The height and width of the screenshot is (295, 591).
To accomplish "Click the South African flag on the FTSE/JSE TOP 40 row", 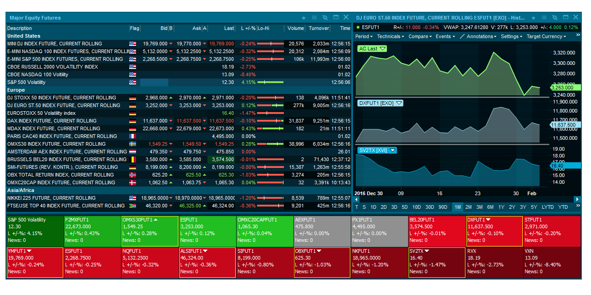I will [133, 206].
